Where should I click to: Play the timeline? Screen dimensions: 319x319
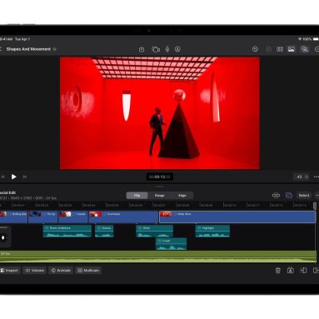coord(13,177)
